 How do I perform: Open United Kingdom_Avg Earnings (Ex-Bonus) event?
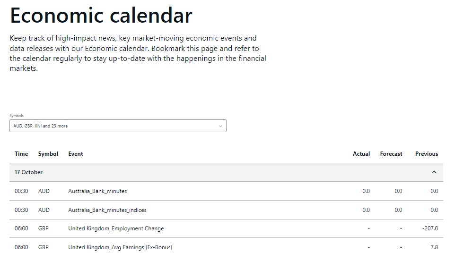point(120,247)
